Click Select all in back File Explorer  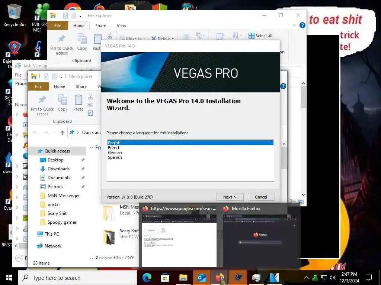point(260,36)
